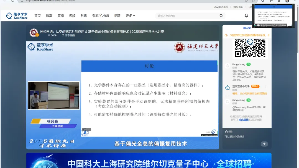Click the thumbs-up like icon
The image size is (299, 168).
coord(226,132)
